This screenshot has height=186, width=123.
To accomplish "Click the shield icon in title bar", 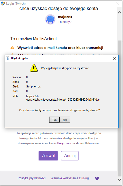I will coord(3,4).
